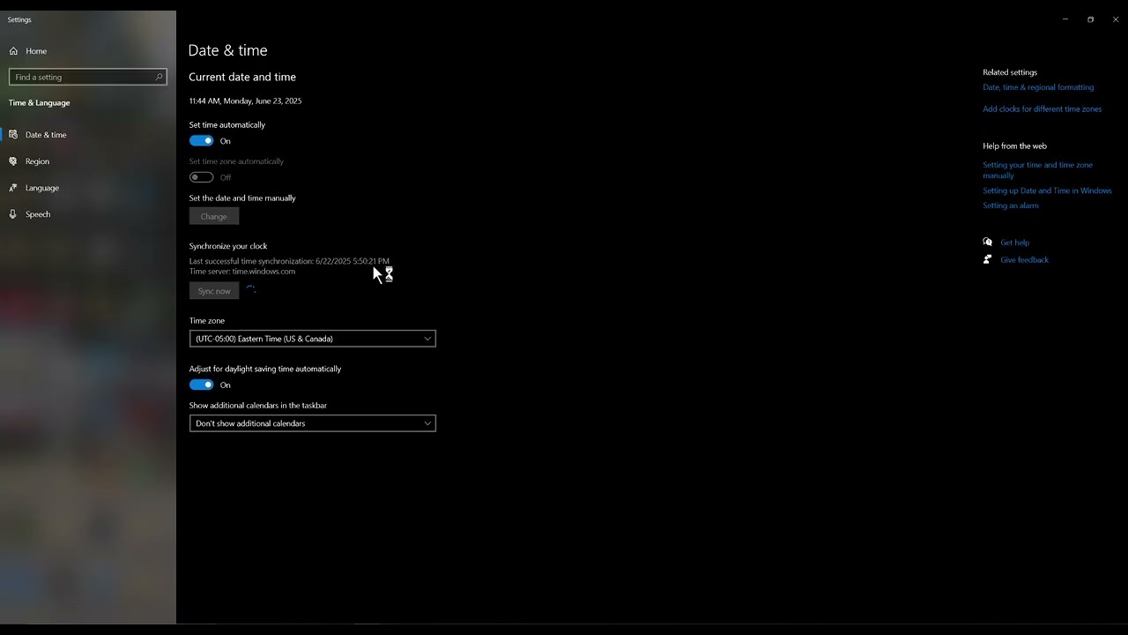The width and height of the screenshot is (1128, 635).
Task: Open Setting up Date and Time in Windows
Action: (x=1047, y=190)
